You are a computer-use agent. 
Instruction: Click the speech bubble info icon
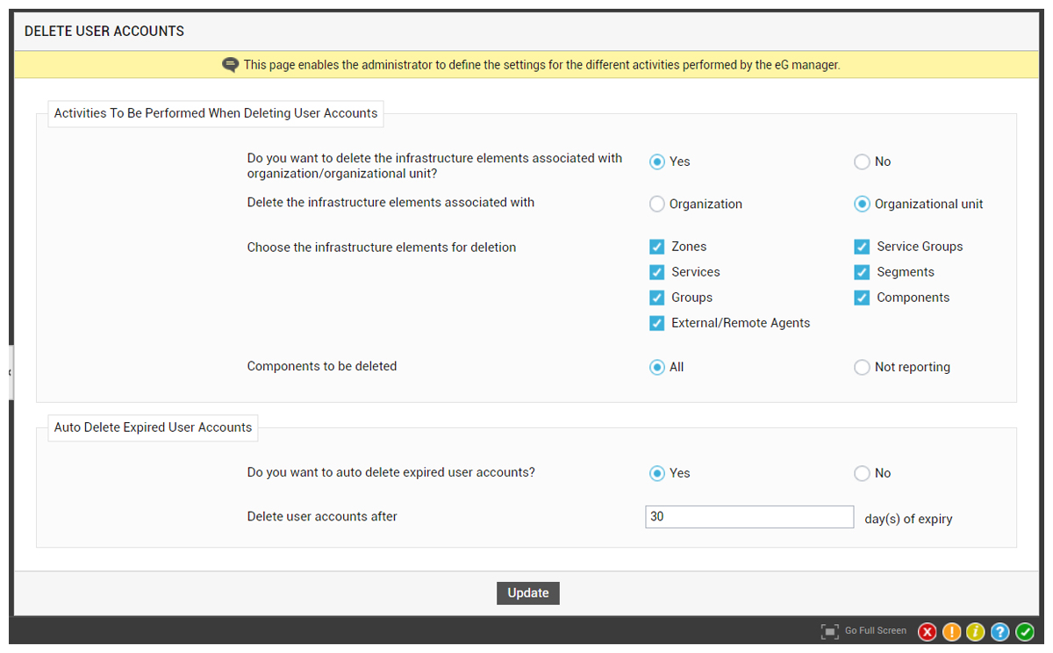tap(230, 65)
